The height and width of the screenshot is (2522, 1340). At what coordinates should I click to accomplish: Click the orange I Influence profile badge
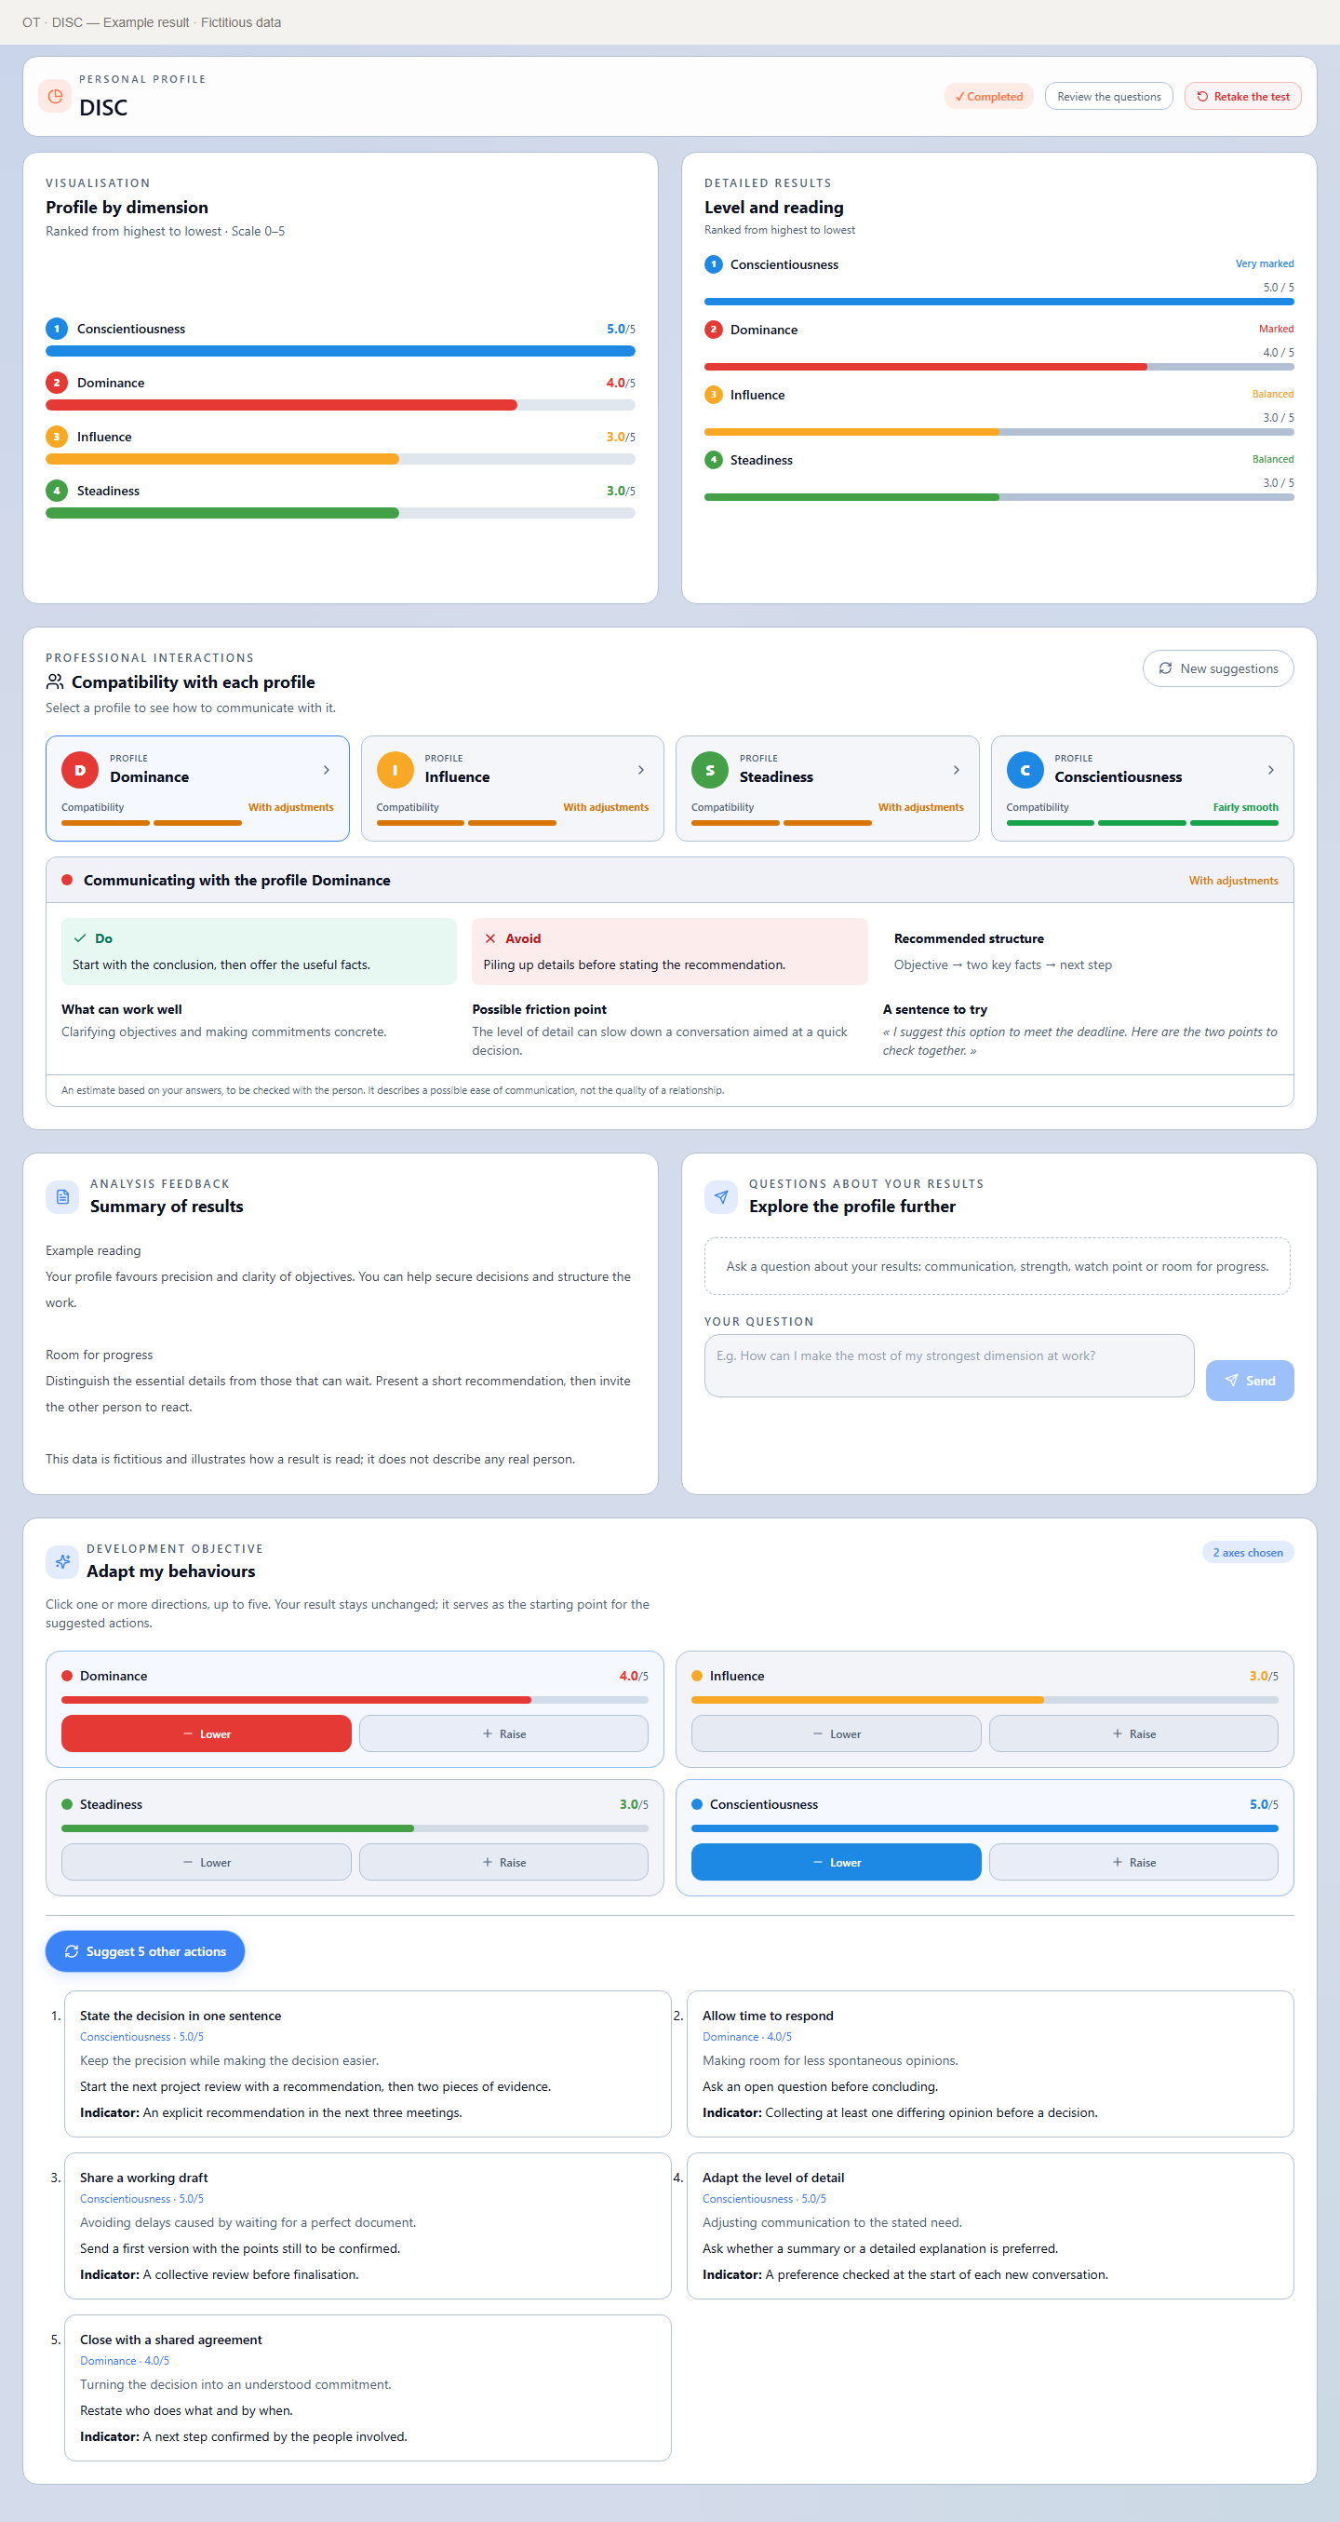pos(395,770)
